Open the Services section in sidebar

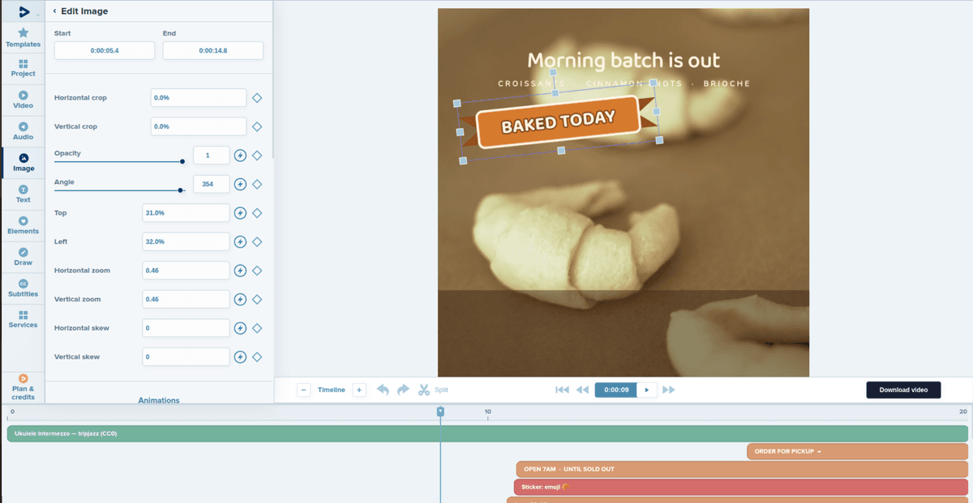[x=23, y=319]
